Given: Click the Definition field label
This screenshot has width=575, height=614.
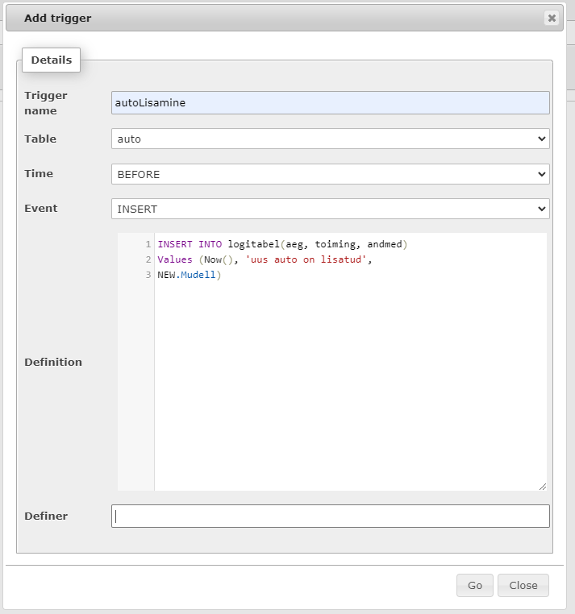Looking at the screenshot, I should [53, 362].
